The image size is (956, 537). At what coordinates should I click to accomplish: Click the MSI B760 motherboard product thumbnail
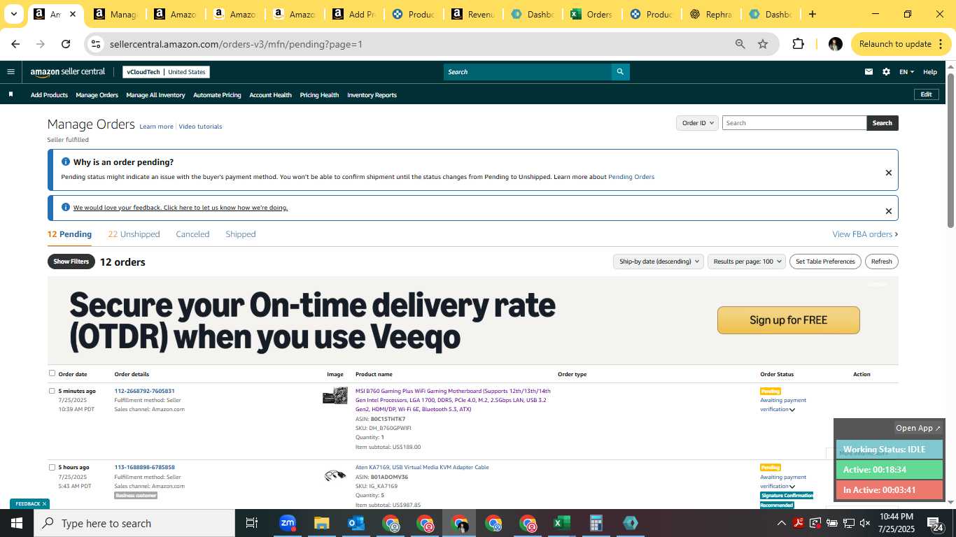335,396
